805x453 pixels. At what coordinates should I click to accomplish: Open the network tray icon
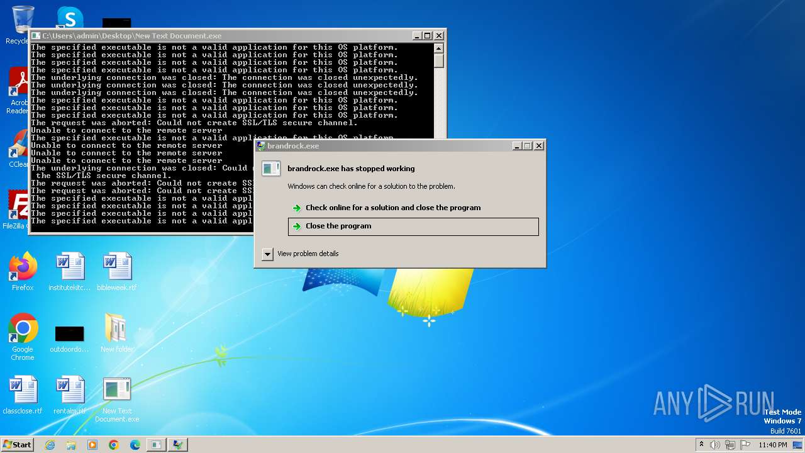(x=730, y=445)
